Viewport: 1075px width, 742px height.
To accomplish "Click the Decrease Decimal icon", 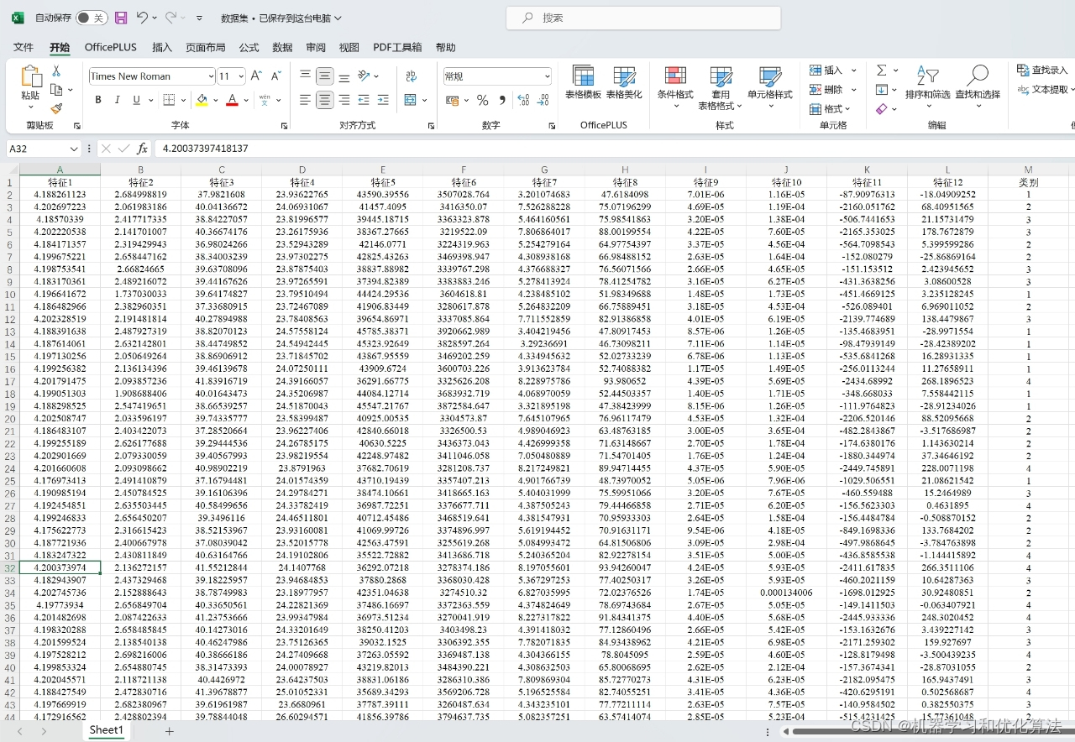I will point(543,100).
